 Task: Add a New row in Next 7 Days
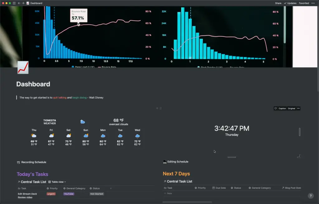[168, 193]
